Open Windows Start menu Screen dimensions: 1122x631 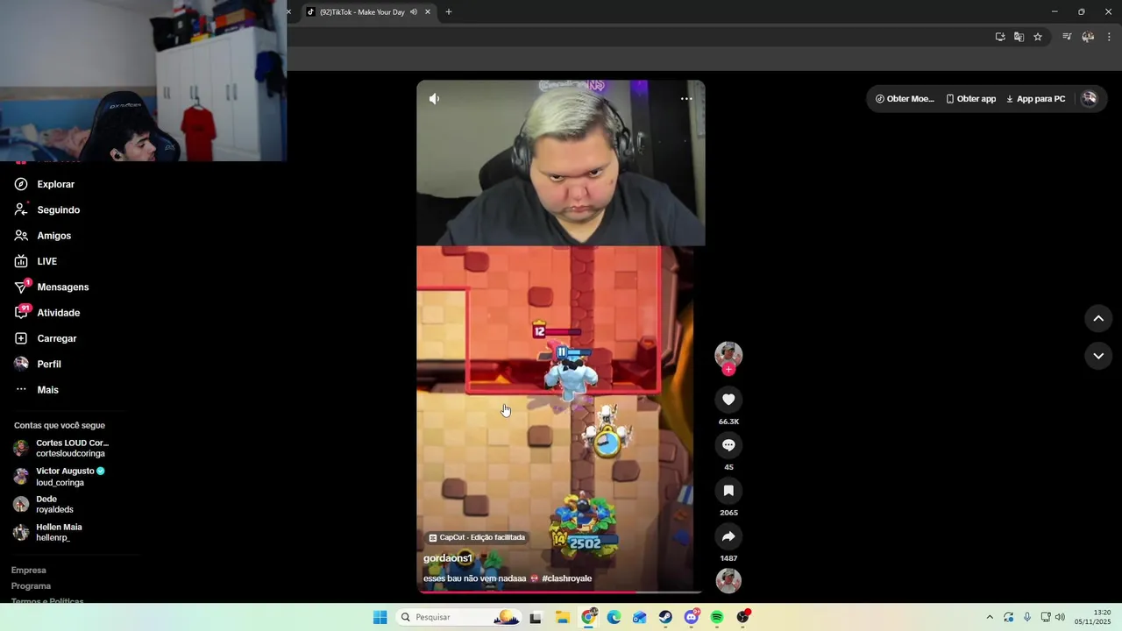click(x=380, y=618)
